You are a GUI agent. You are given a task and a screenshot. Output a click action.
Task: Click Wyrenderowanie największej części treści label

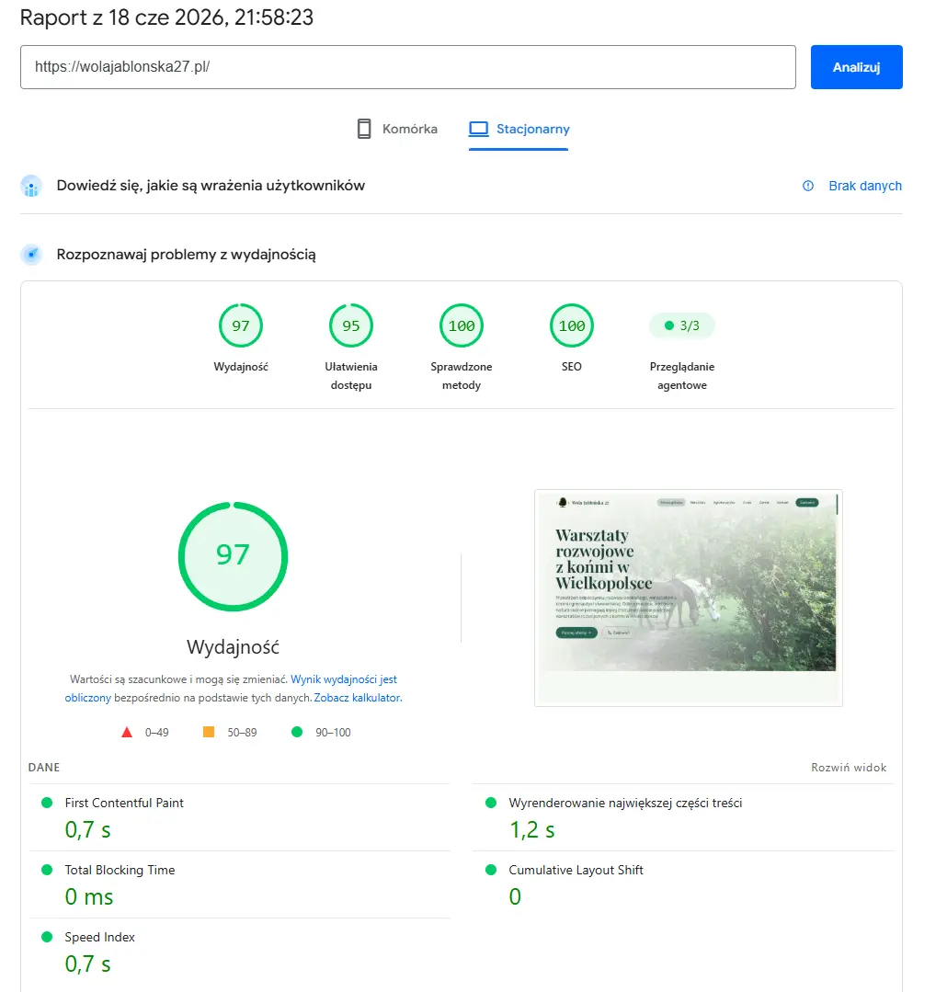pyautogui.click(x=625, y=803)
